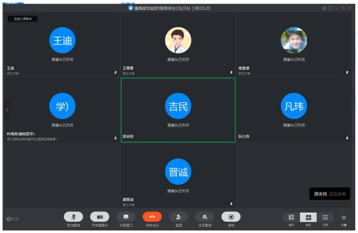Mute all members icon
This screenshot has width=358, height=233.
[205, 217]
